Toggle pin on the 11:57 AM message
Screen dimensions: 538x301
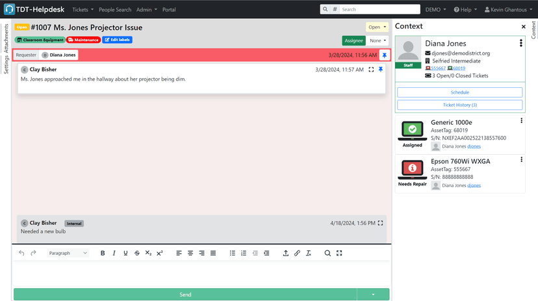pos(381,70)
